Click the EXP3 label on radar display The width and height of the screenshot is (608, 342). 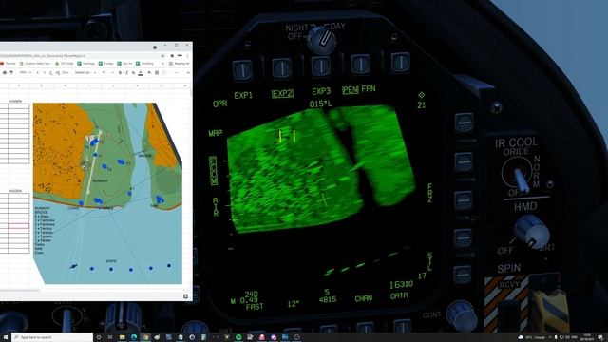(x=321, y=91)
